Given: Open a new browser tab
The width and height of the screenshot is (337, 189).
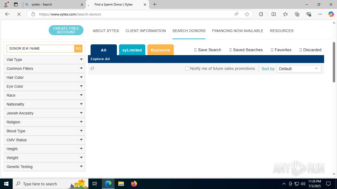Looking at the screenshot, I should click(155, 4).
